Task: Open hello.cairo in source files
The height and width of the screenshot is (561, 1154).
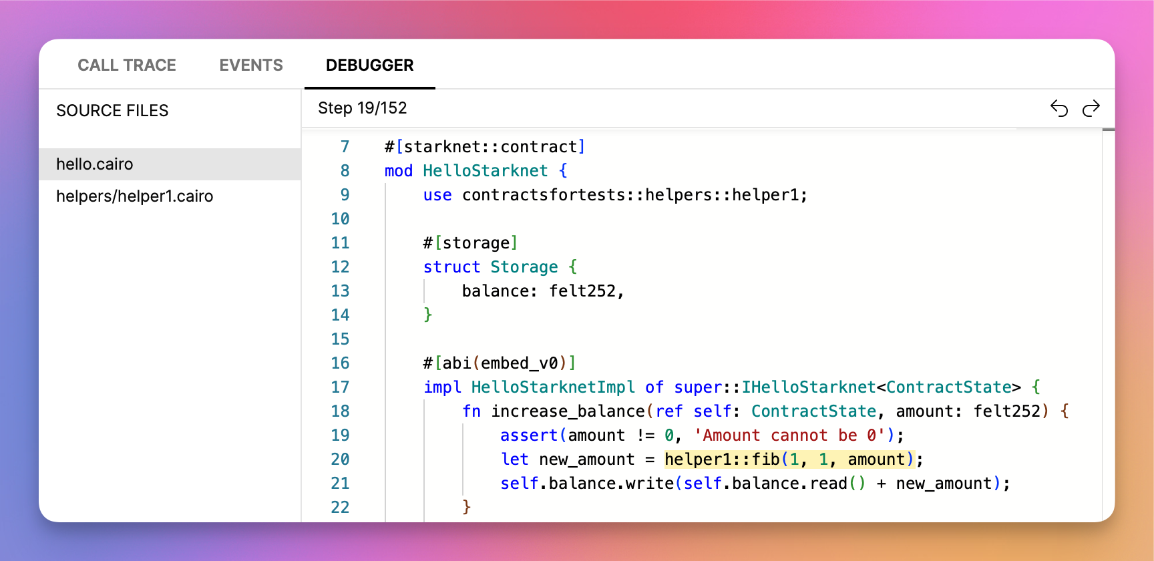Action: coord(170,164)
